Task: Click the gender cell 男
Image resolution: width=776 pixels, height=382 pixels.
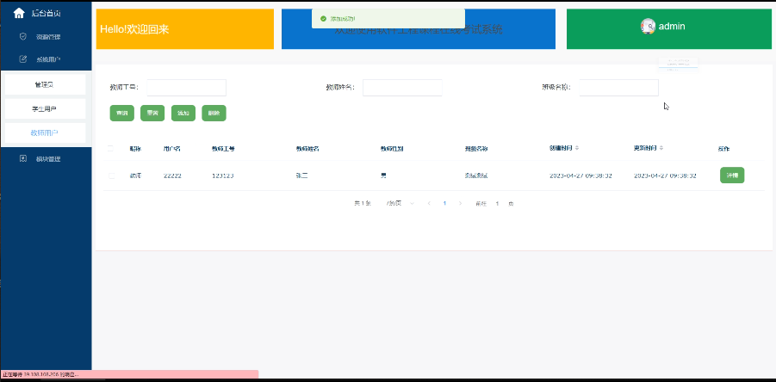Action: tap(383, 176)
